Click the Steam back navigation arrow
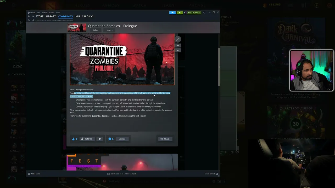The width and height of the screenshot is (335, 188). 29,16
